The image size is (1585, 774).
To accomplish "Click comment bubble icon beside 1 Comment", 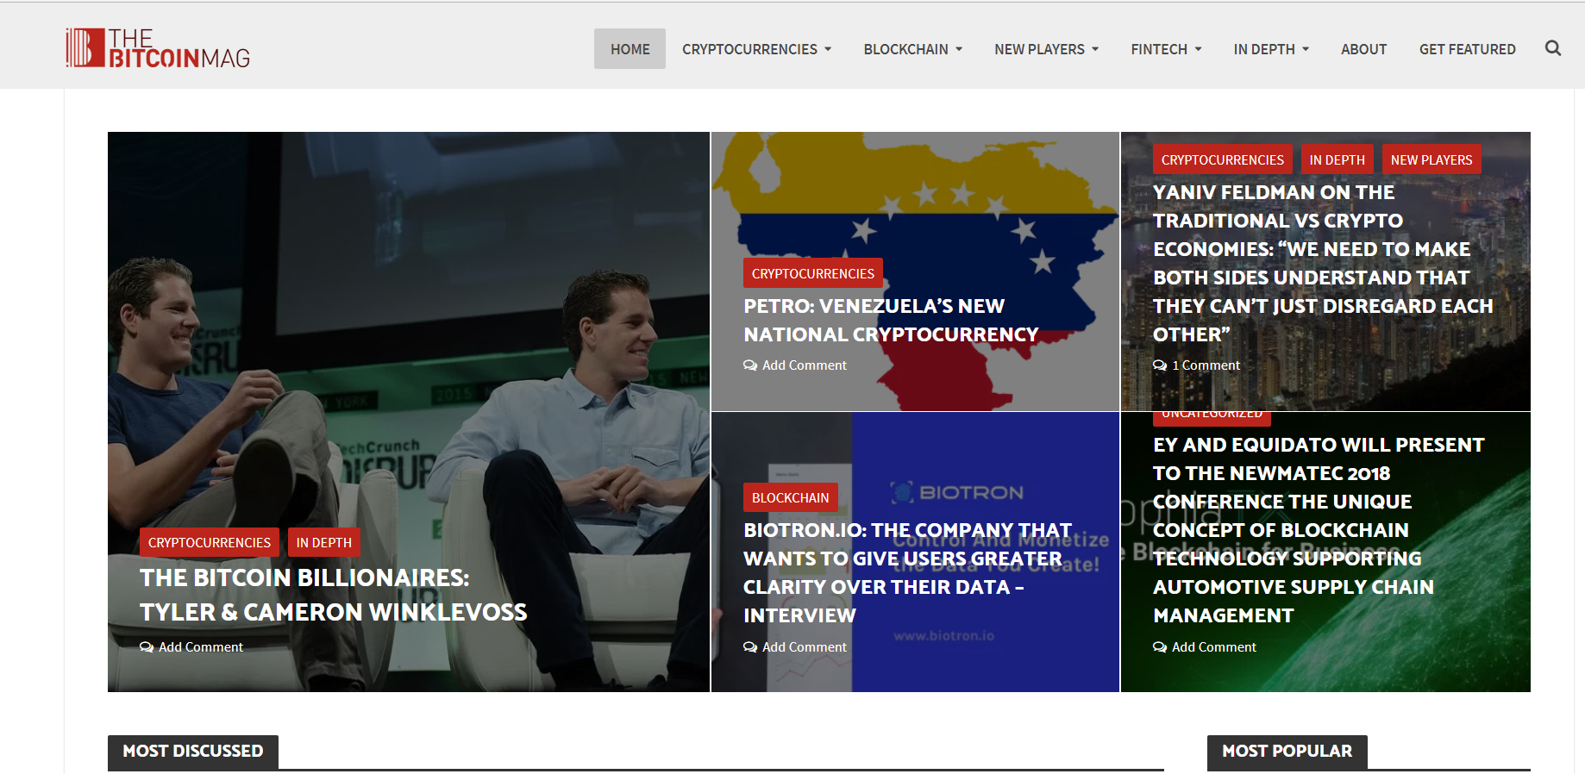I will (1160, 365).
